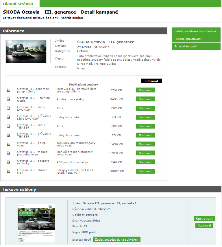Download Direct Mail data (10007 KB)
This screenshot has width=222, height=247.
pos(145,171)
